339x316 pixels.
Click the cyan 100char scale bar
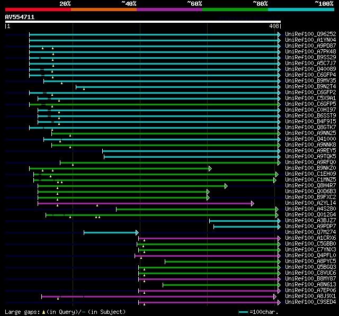pyautogui.click(x=243, y=312)
